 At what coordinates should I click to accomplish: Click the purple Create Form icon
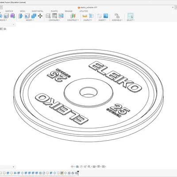[13, 16]
